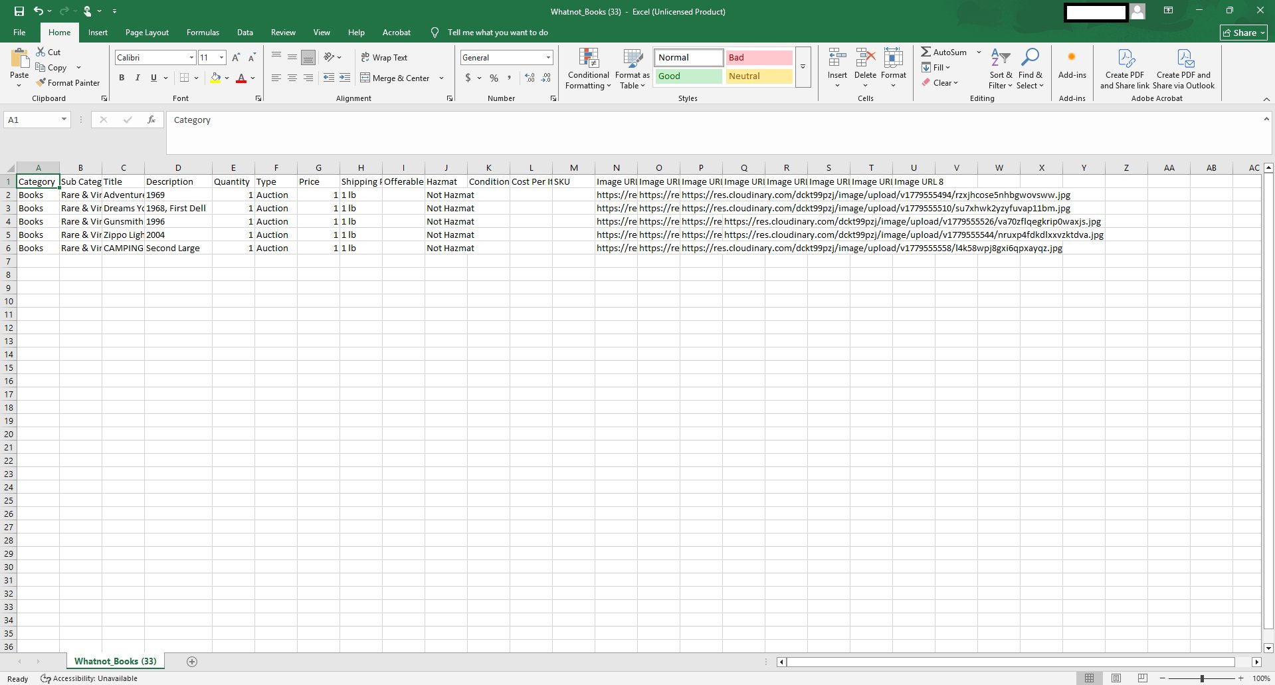Toggle Wrap Text

coord(384,58)
